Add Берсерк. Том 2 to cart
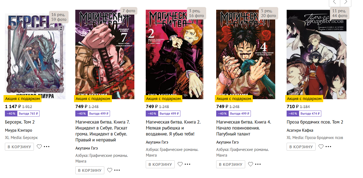This screenshot has width=363, height=178. coord(20,147)
